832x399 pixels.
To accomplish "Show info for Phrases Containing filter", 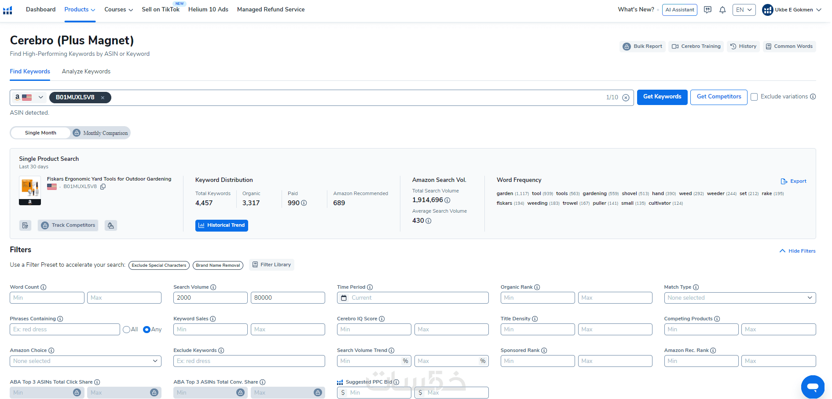I will point(60,319).
